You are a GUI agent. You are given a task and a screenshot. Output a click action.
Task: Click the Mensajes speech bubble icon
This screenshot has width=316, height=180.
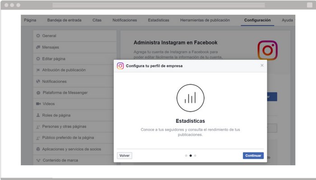pos(38,47)
